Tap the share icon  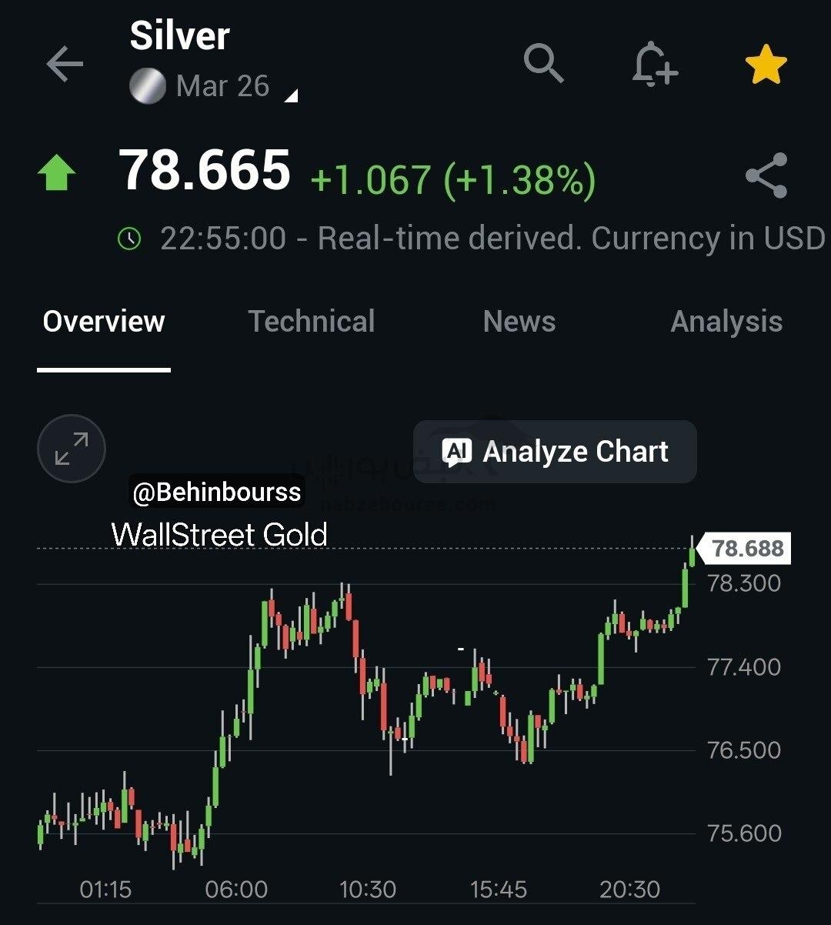pos(766,175)
